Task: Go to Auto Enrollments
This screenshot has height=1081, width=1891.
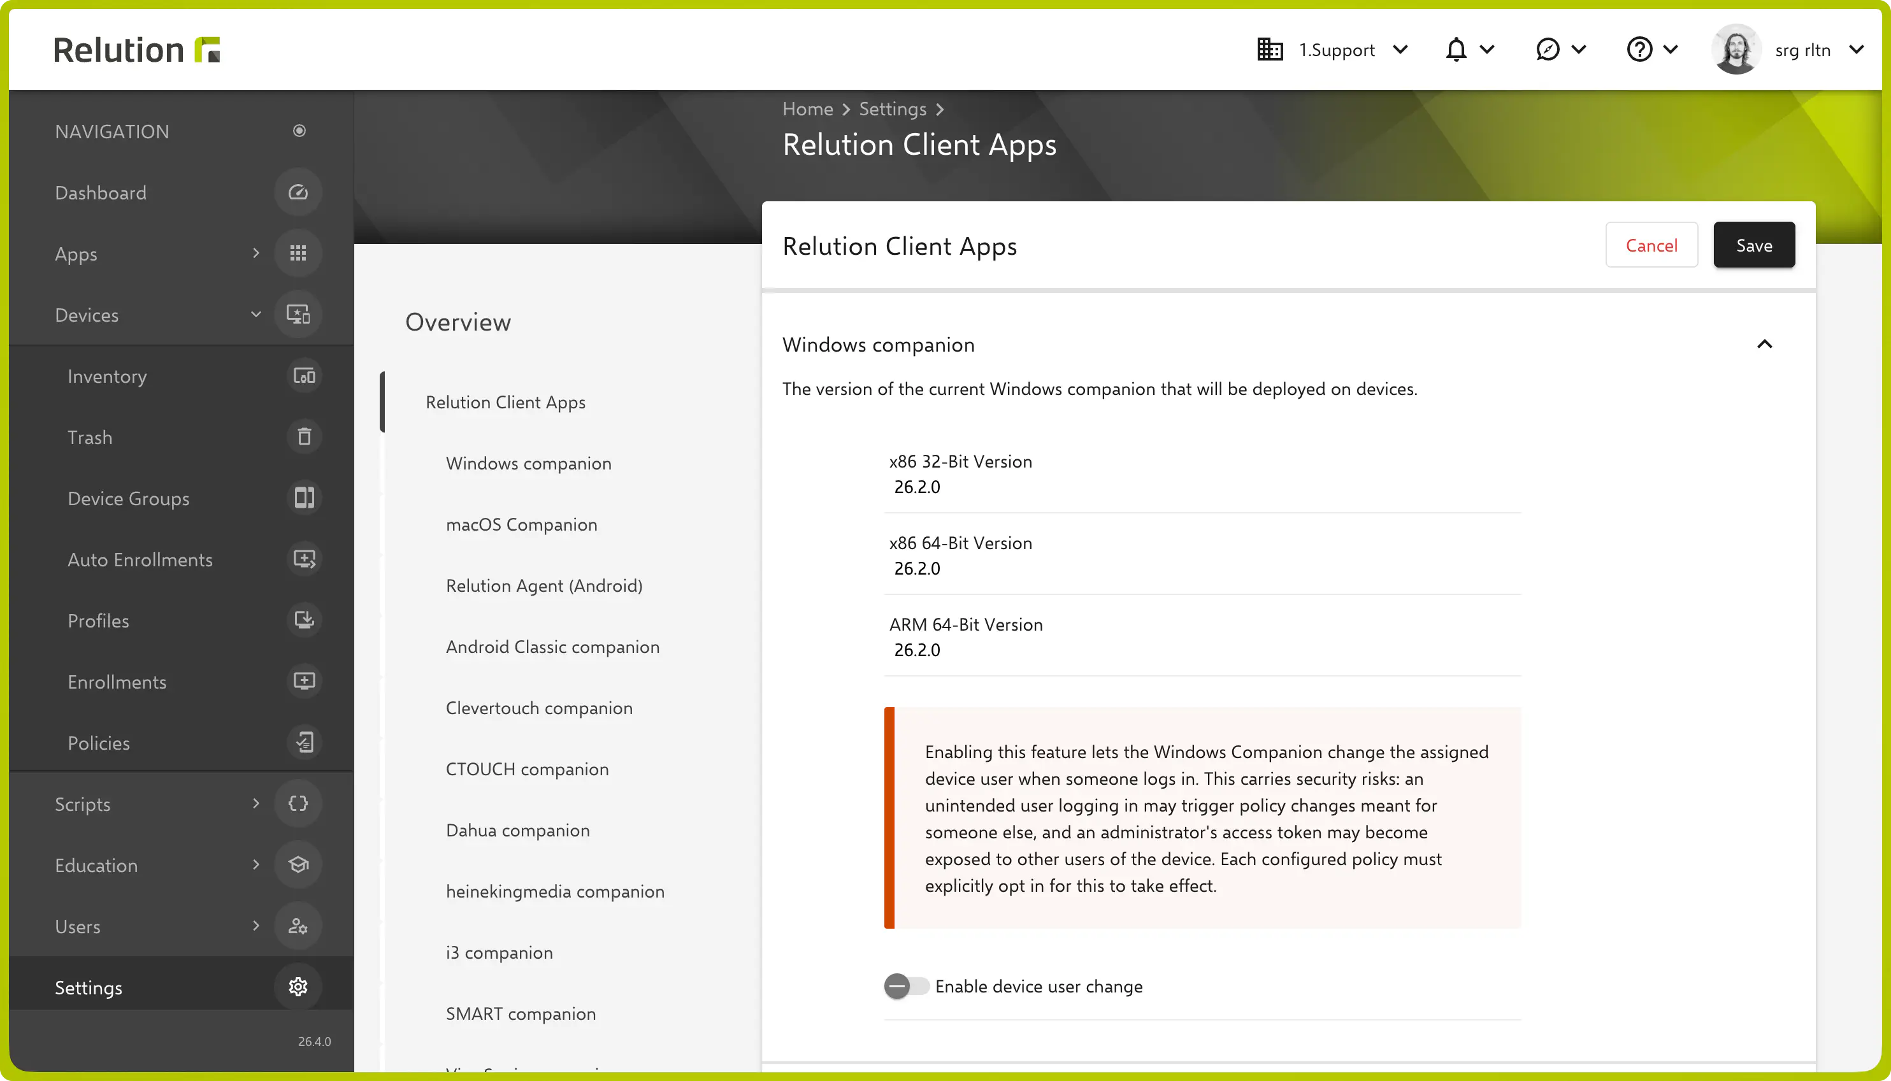Action: (x=140, y=559)
